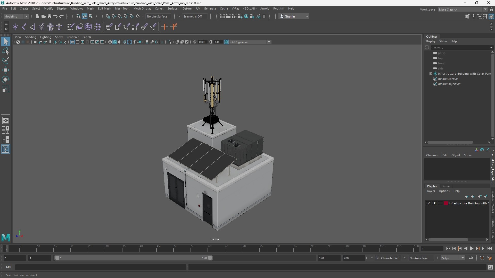Choose the Paint selection tool
Image resolution: width=495 pixels, height=278 pixels.
pos(6,60)
